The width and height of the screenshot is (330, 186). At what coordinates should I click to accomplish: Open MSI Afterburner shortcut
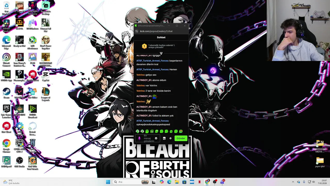32,43
